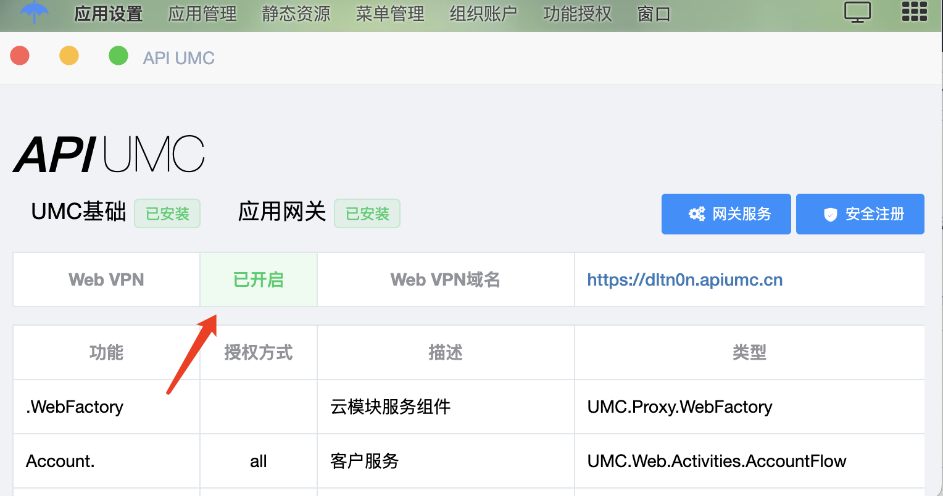Open the 组织账户 menu
Image resolution: width=943 pixels, height=496 pixels.
(483, 14)
